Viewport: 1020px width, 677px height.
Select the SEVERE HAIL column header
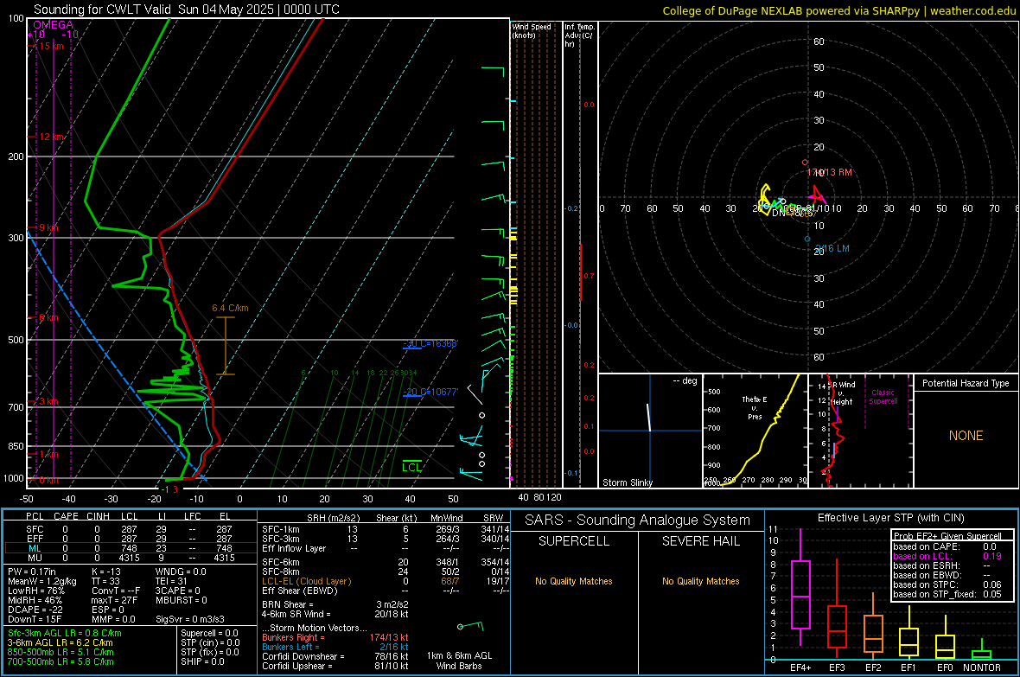coord(700,541)
